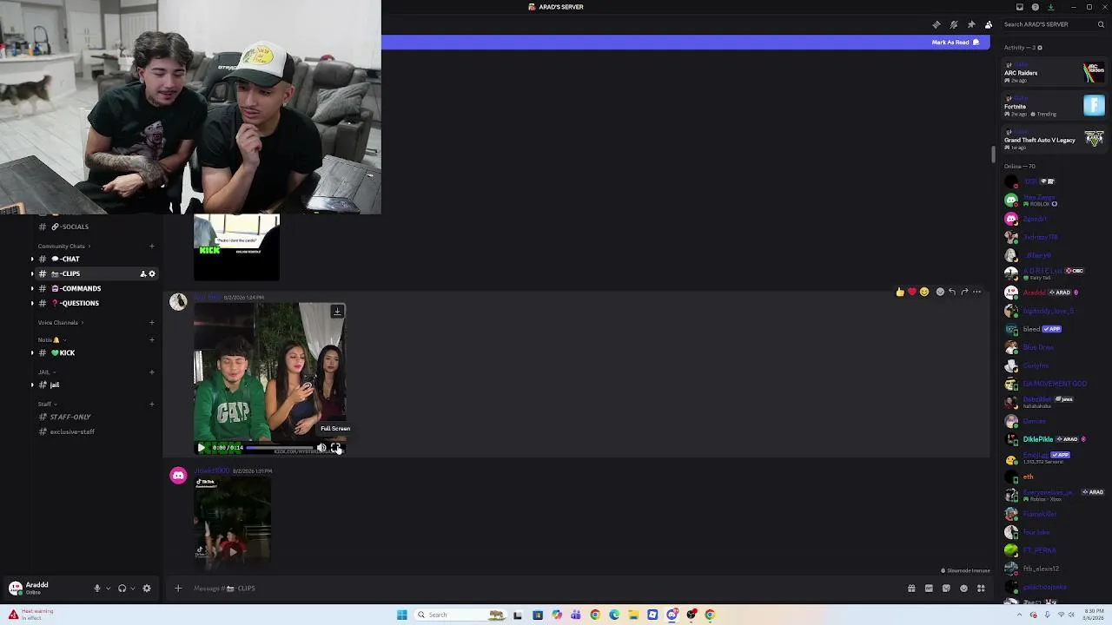This screenshot has height=625, width=1112.
Task: Open the KICK clip thumbnail above
Action: coord(236,247)
